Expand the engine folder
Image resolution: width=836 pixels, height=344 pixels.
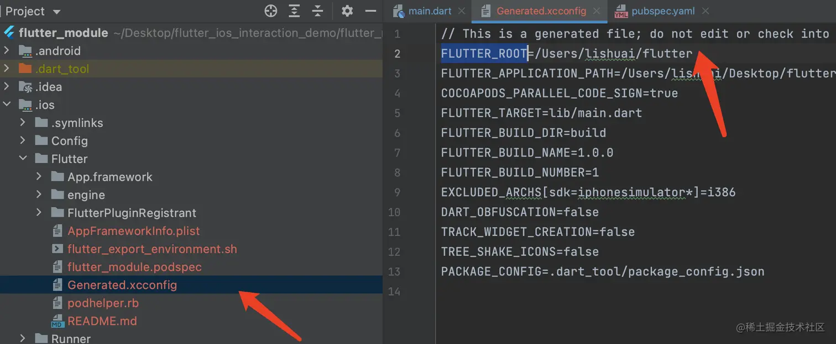point(39,195)
